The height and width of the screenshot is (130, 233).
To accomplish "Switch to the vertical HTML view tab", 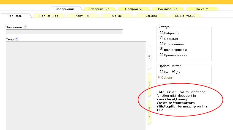I will [149, 85].
